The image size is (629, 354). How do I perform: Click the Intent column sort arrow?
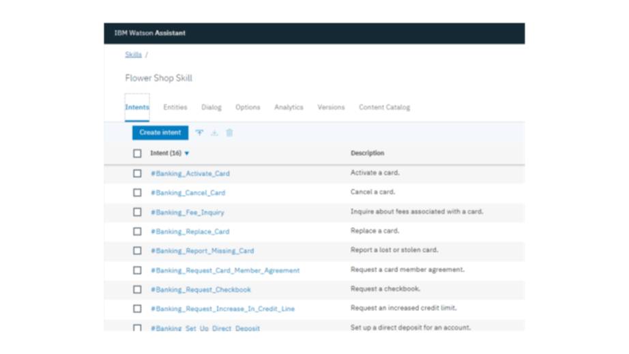click(187, 153)
